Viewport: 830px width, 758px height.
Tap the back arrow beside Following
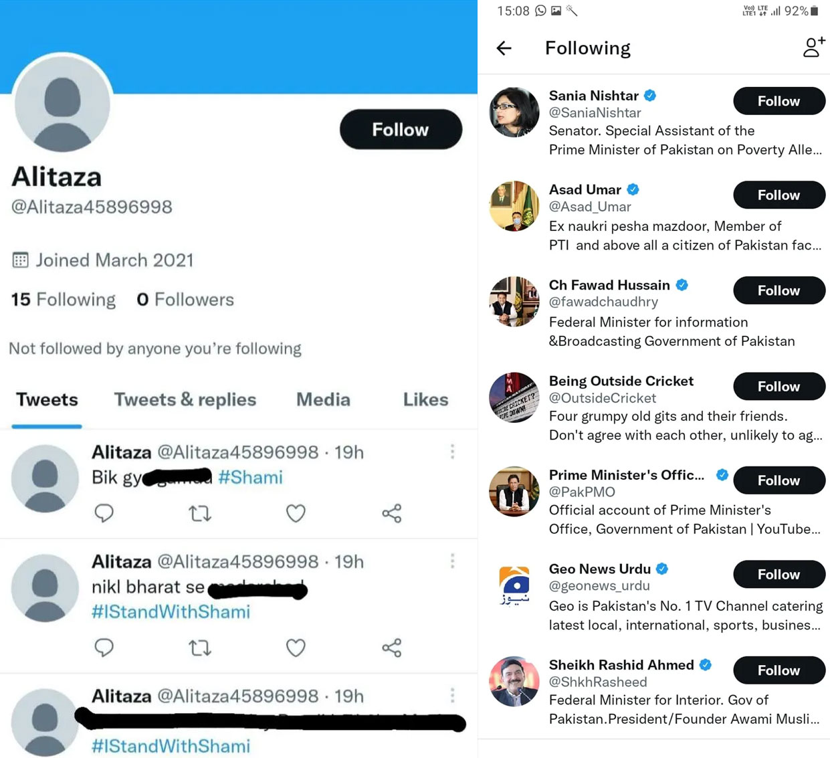point(504,48)
